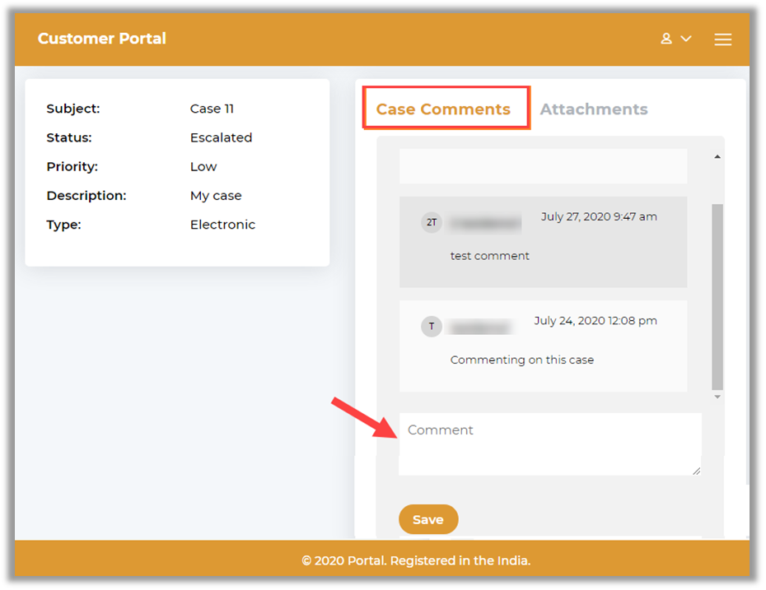Switch to the Case Comments tab
Viewport: 766px width, 590px height.
(443, 109)
